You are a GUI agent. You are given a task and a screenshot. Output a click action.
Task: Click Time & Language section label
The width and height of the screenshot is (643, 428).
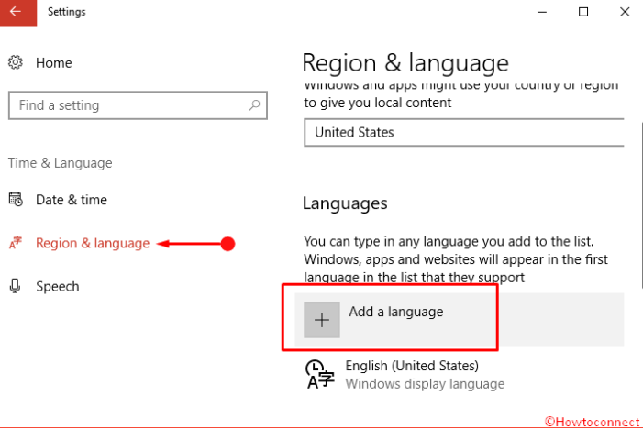pyautogui.click(x=61, y=163)
